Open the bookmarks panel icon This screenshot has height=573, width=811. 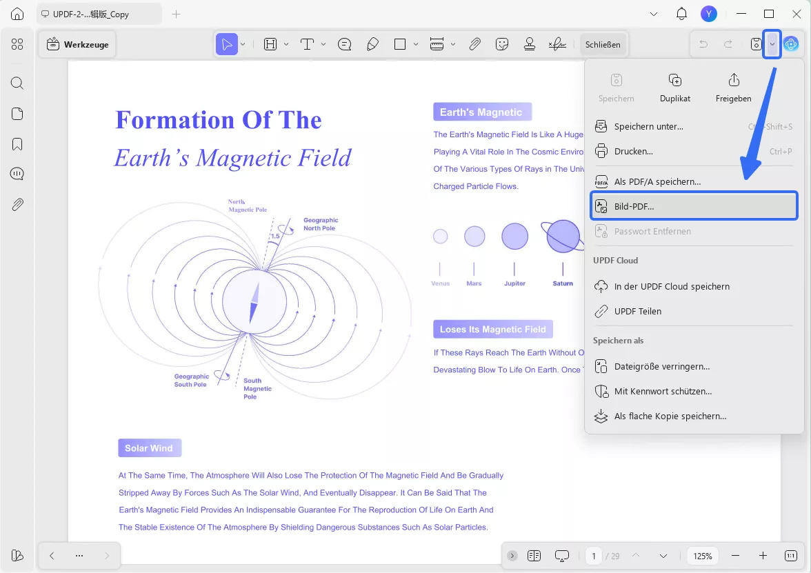17,144
